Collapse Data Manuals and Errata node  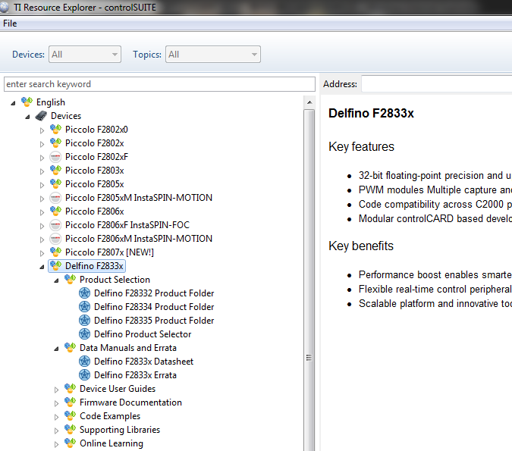56,349
